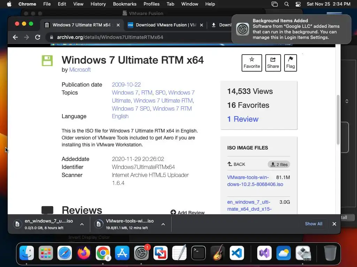Screen dimensions: 357x267
Task: Click en_windows_7 iso download file icon
Action: [x=17, y=224]
